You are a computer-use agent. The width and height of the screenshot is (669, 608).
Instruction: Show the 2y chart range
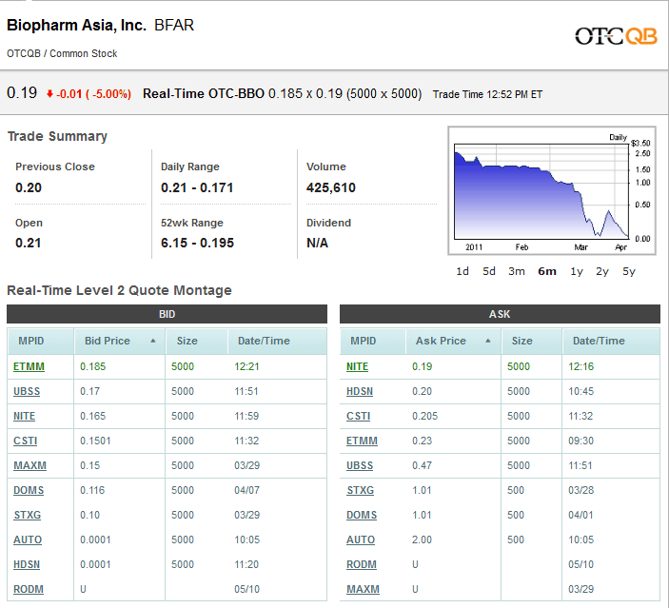pyautogui.click(x=602, y=271)
